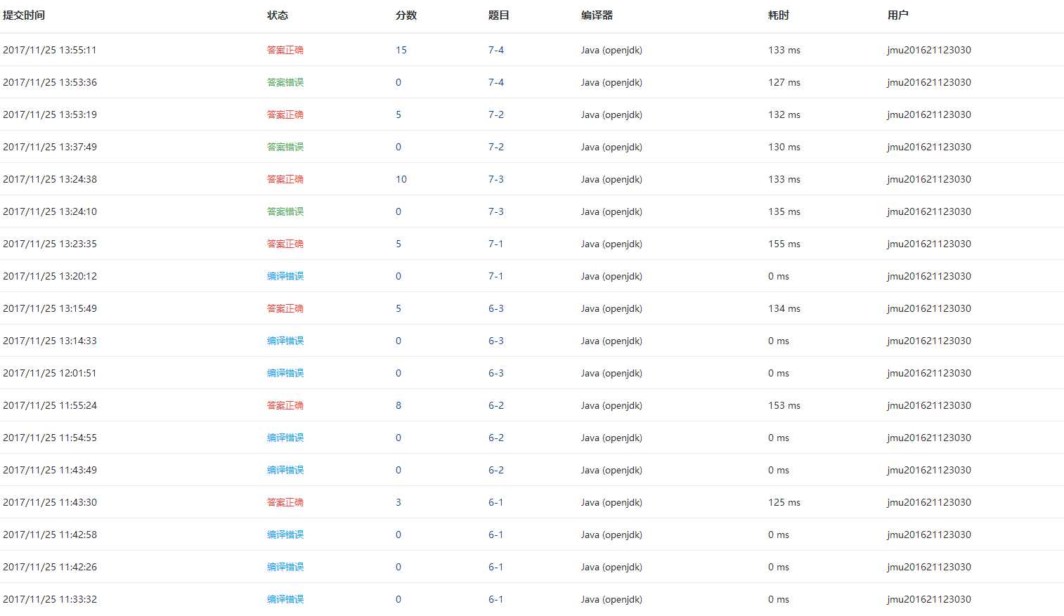
Task: Select the timestamp 2017/11/25 11:33:32
Action: (x=50, y=599)
